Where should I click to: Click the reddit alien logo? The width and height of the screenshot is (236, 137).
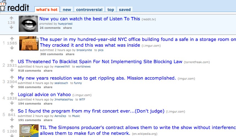pyautogui.click(x=3, y=6)
